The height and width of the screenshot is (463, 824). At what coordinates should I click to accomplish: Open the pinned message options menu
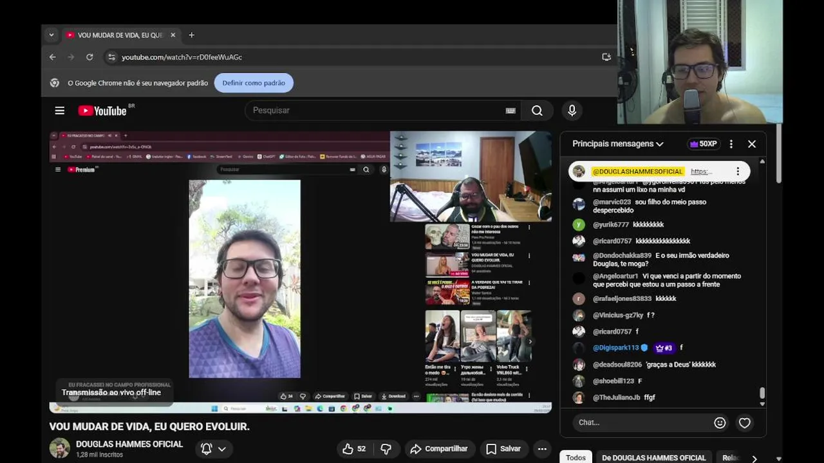(x=738, y=172)
